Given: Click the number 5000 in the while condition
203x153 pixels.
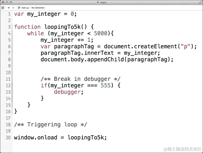Looking at the screenshot, I should coord(100,33).
